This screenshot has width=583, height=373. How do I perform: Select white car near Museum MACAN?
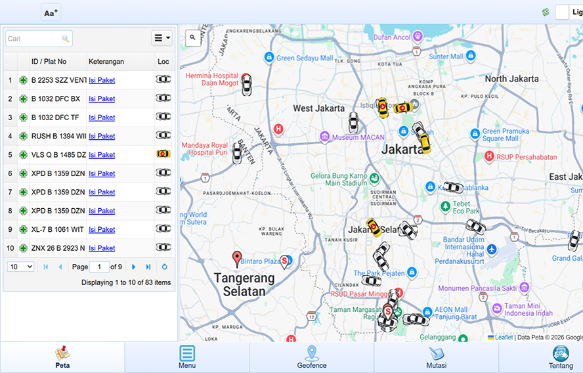coord(354,123)
